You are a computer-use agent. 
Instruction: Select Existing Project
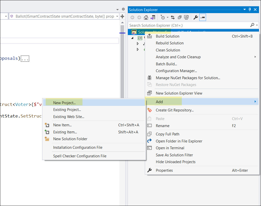click(94, 110)
